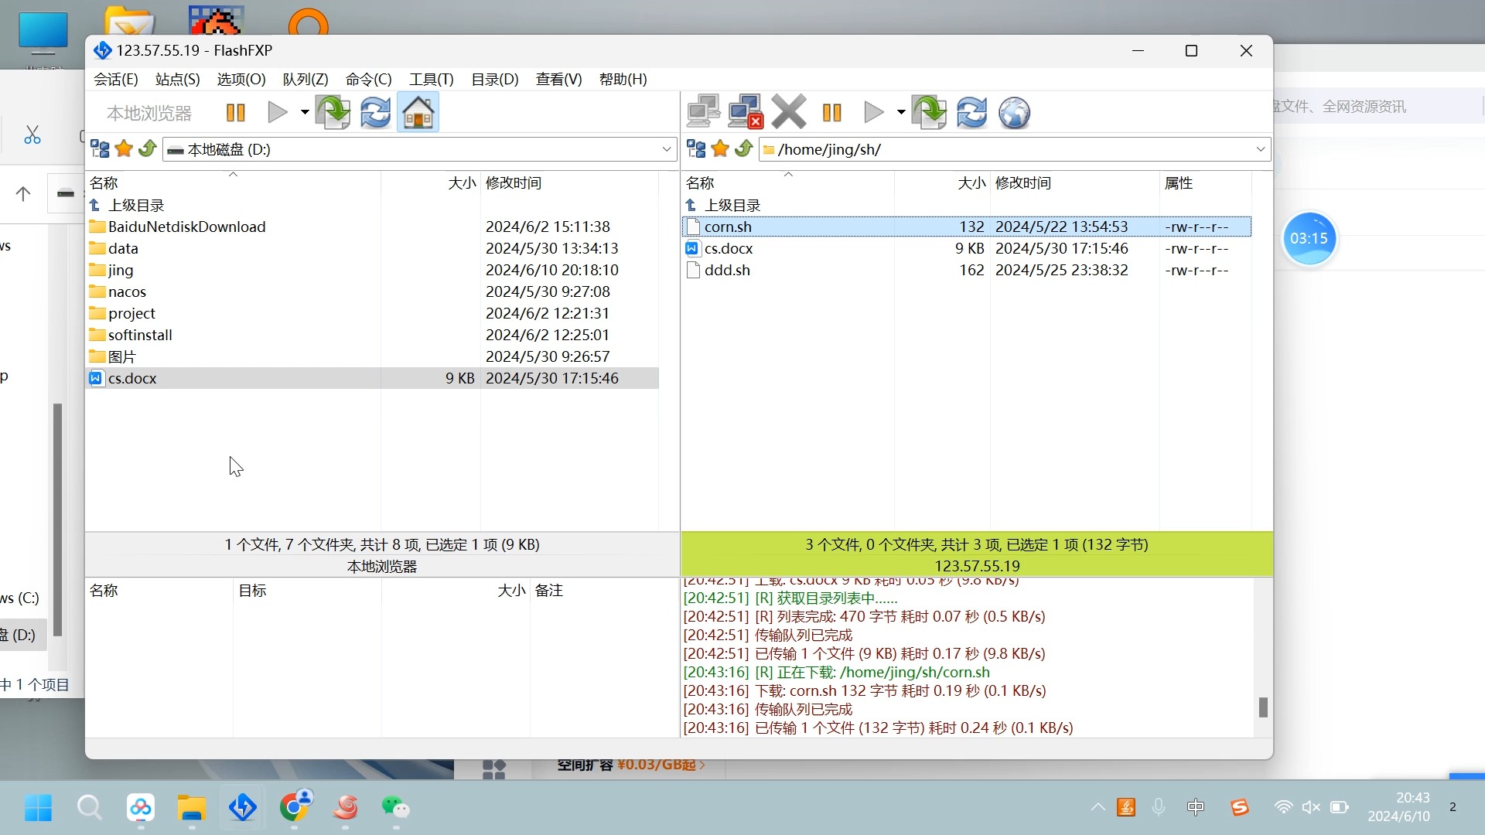The image size is (1485, 835).
Task: Refresh the remote directory listing
Action: (x=971, y=112)
